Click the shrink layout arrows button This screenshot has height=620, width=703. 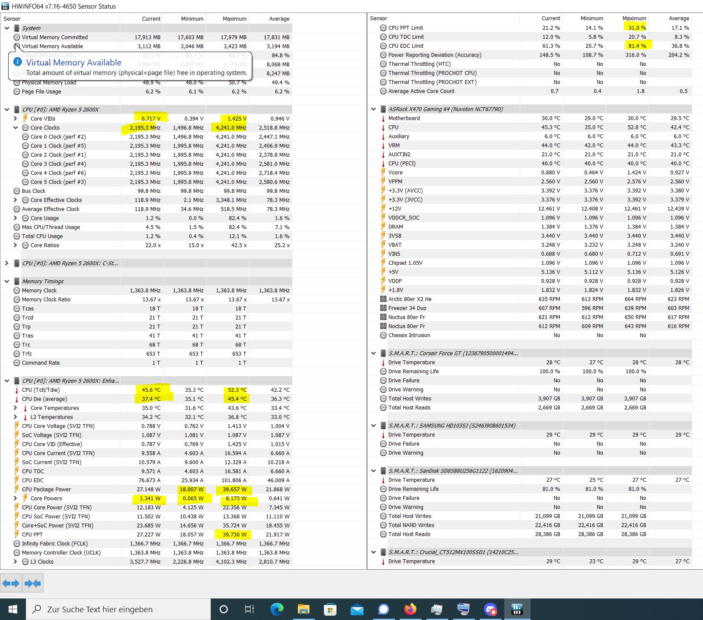33,583
